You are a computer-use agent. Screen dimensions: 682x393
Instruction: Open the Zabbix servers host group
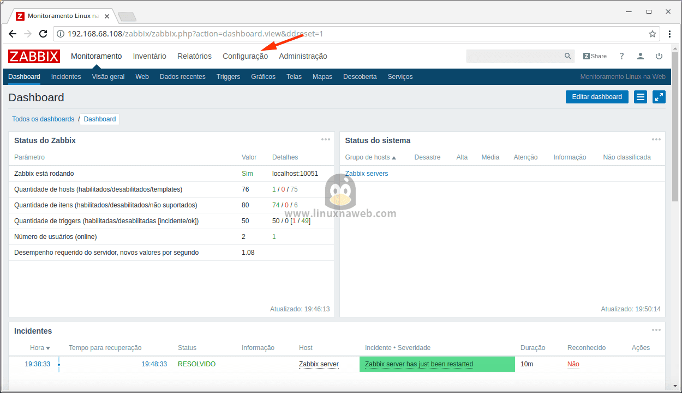367,174
